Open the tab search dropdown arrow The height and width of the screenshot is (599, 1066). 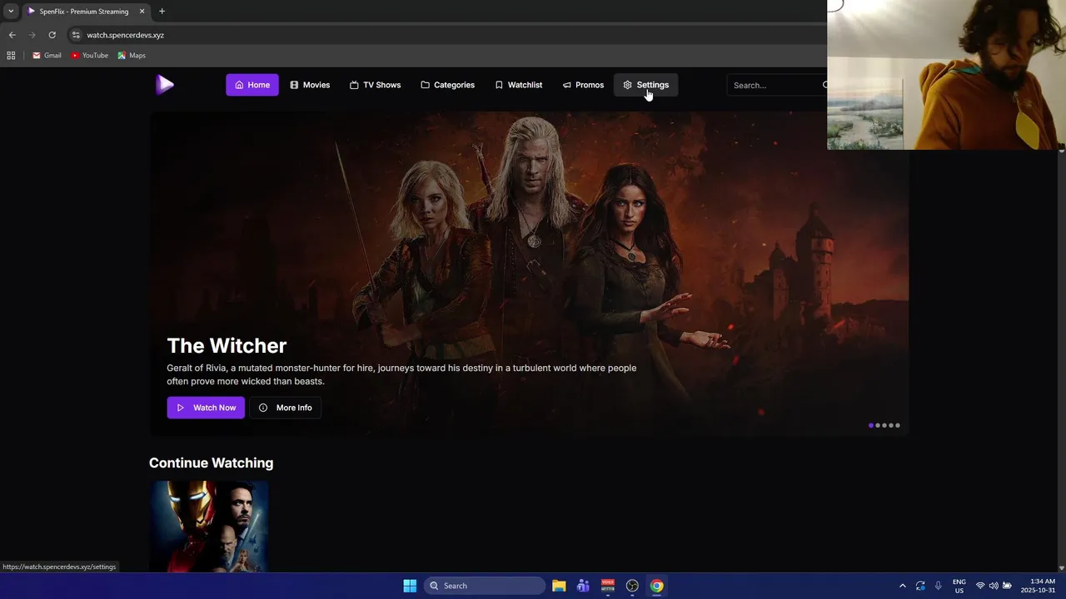click(11, 12)
